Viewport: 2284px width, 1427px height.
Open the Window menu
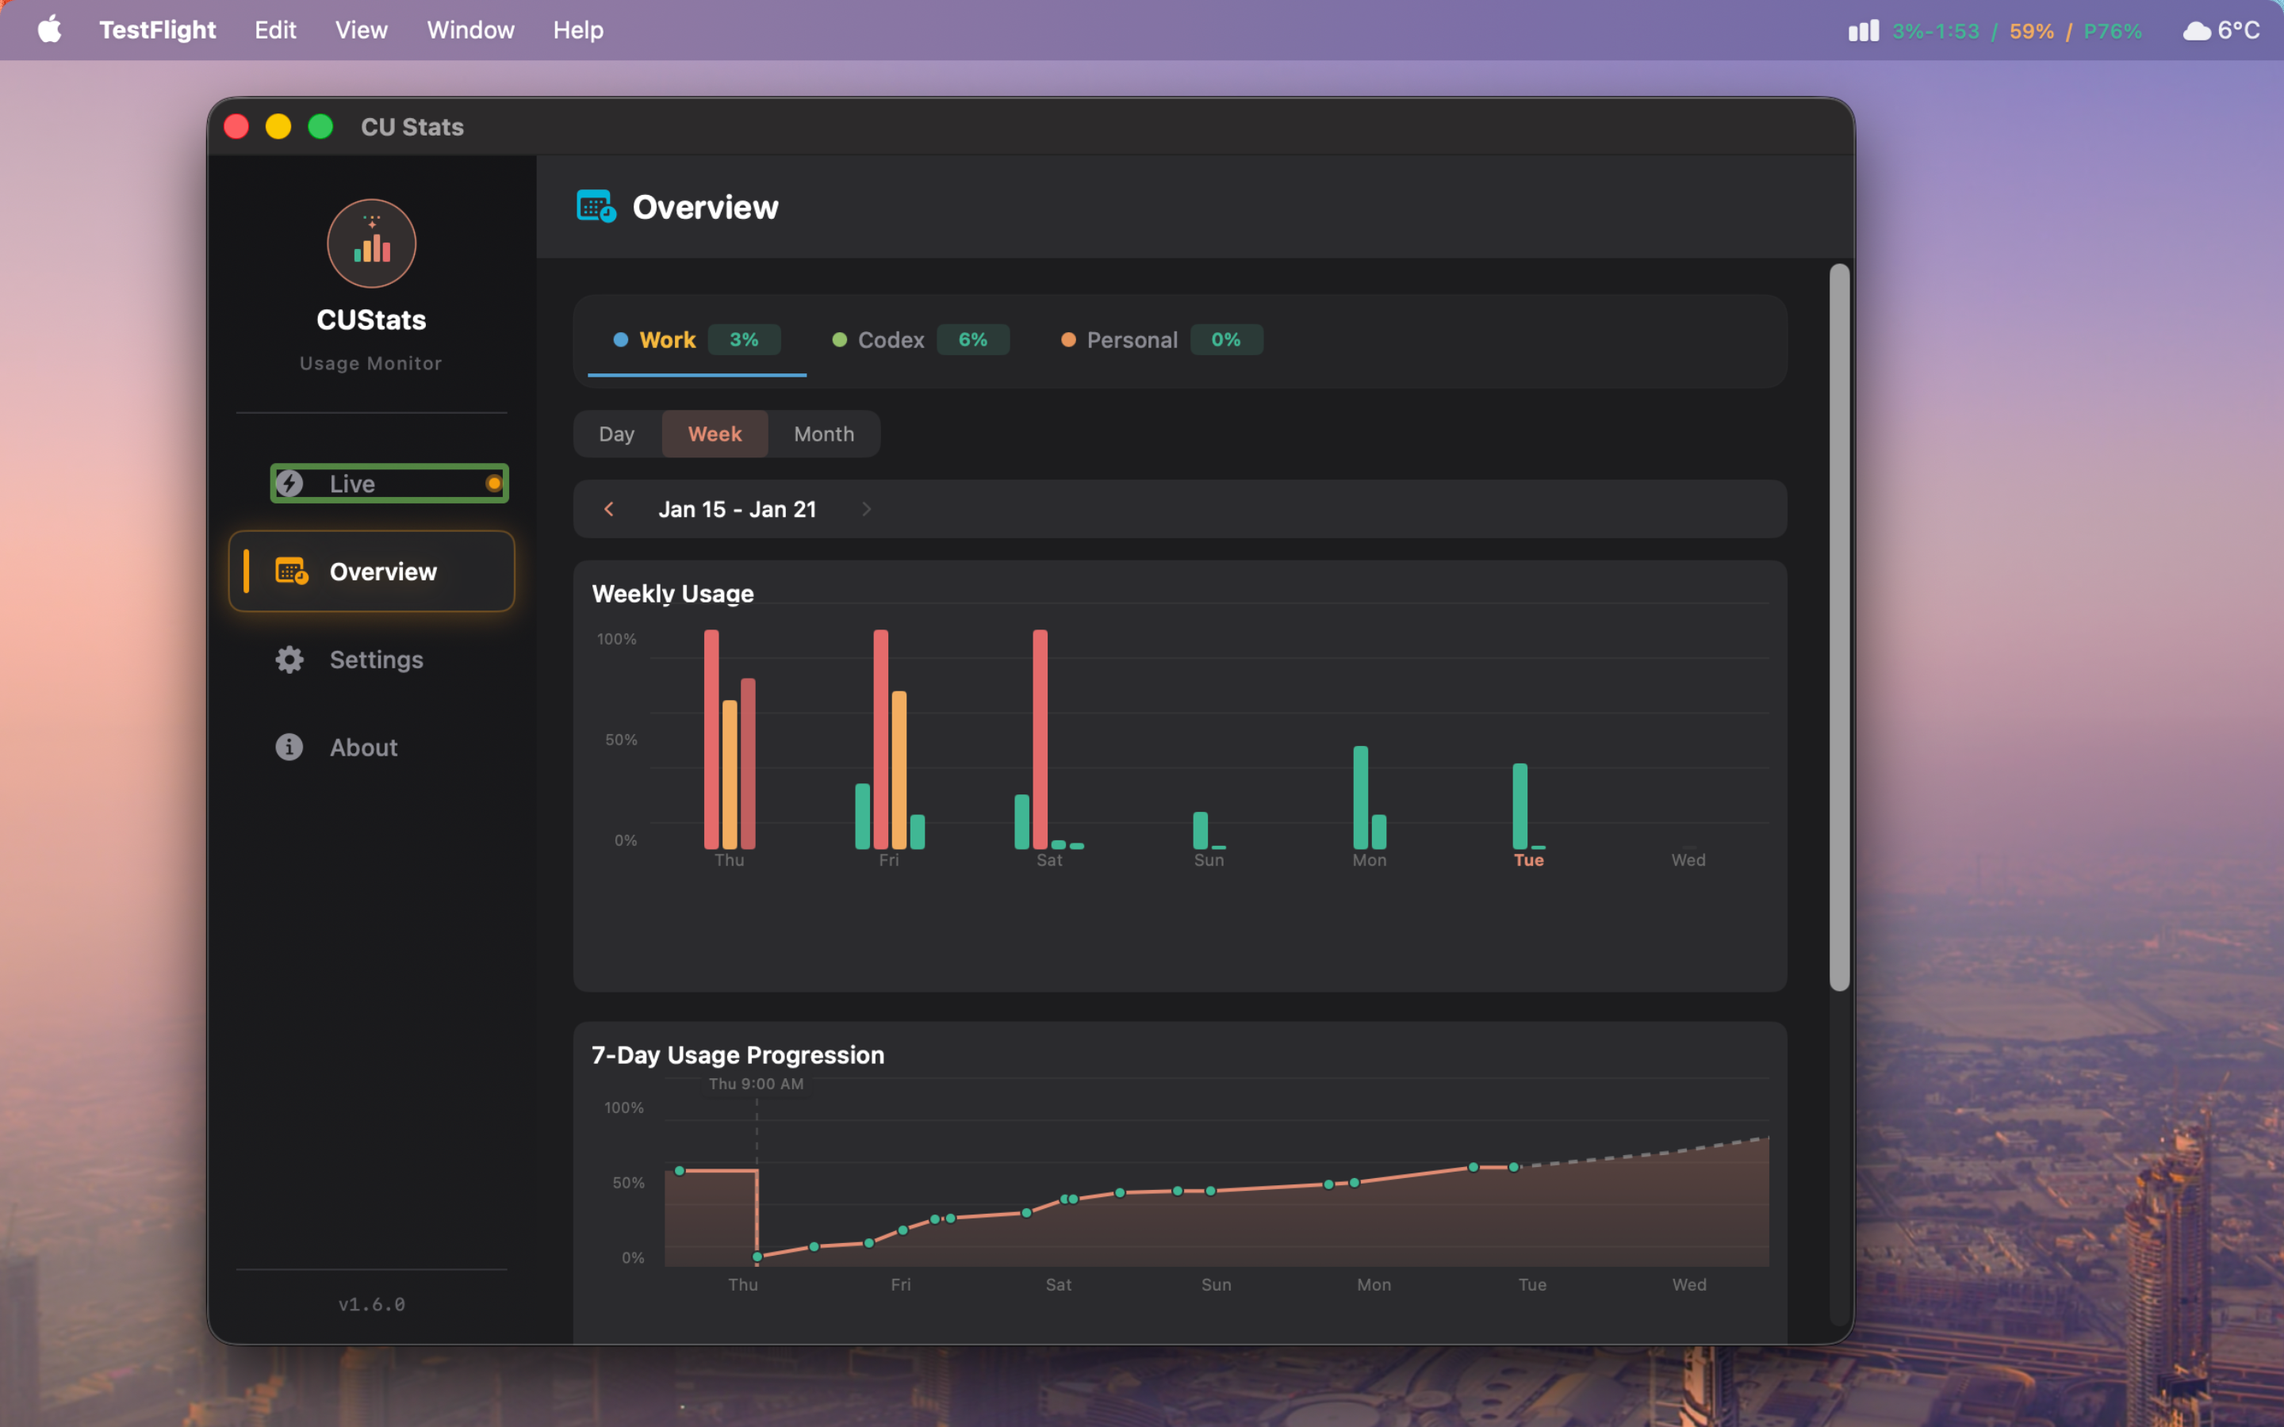(471, 29)
